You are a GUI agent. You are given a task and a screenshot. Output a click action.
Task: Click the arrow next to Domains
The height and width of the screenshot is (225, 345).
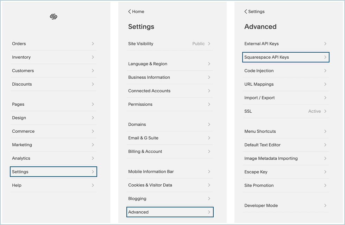(x=209, y=124)
